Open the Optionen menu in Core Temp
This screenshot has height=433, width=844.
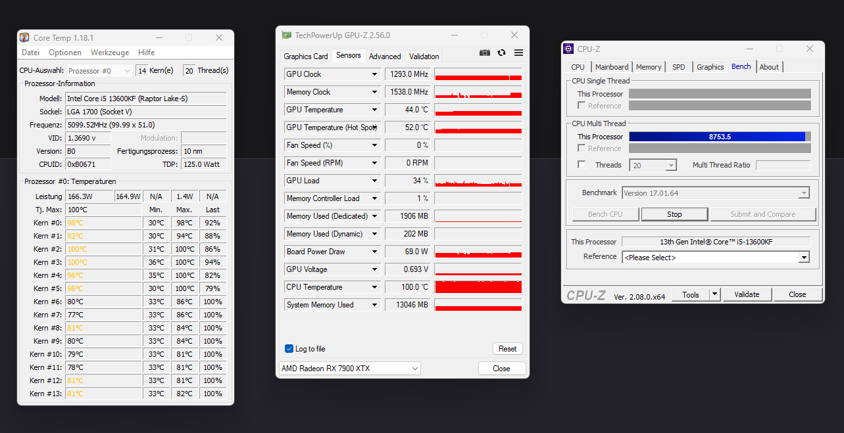pos(65,53)
